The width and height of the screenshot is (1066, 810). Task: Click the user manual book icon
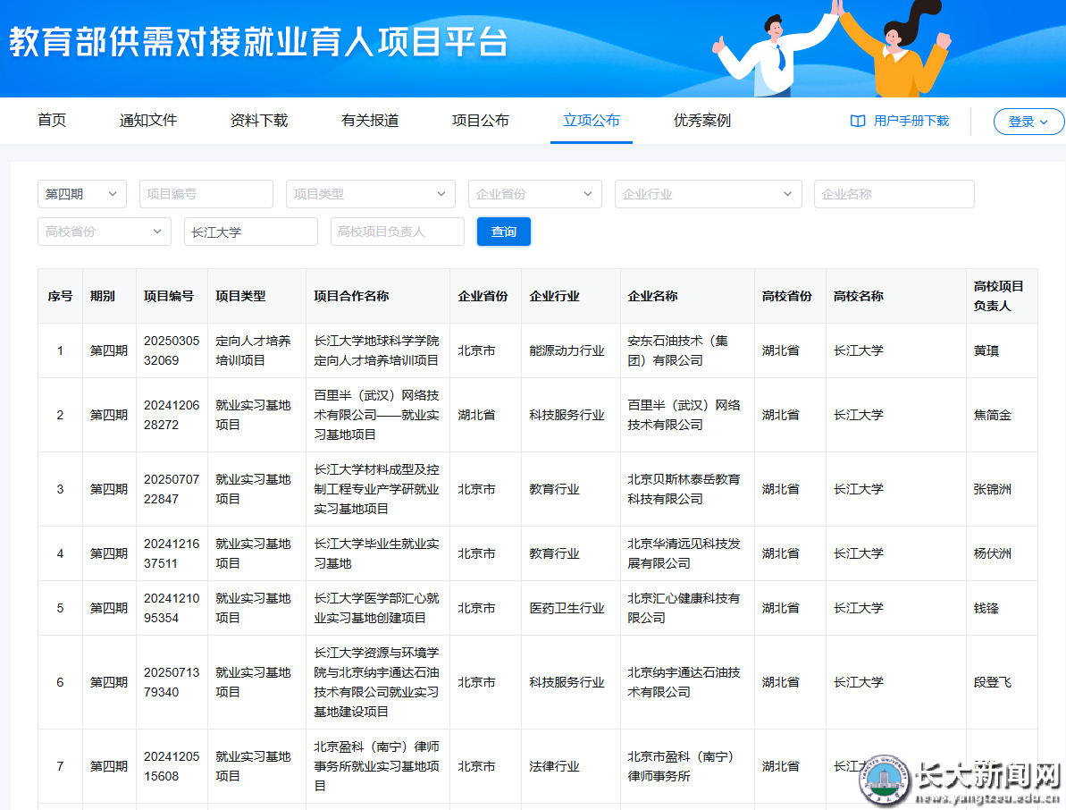[858, 122]
